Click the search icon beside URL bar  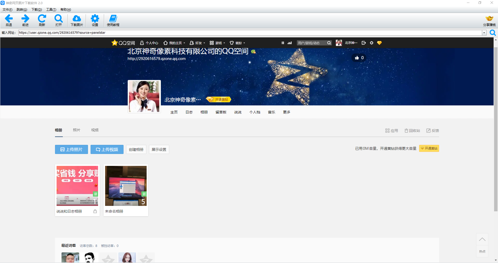493,33
